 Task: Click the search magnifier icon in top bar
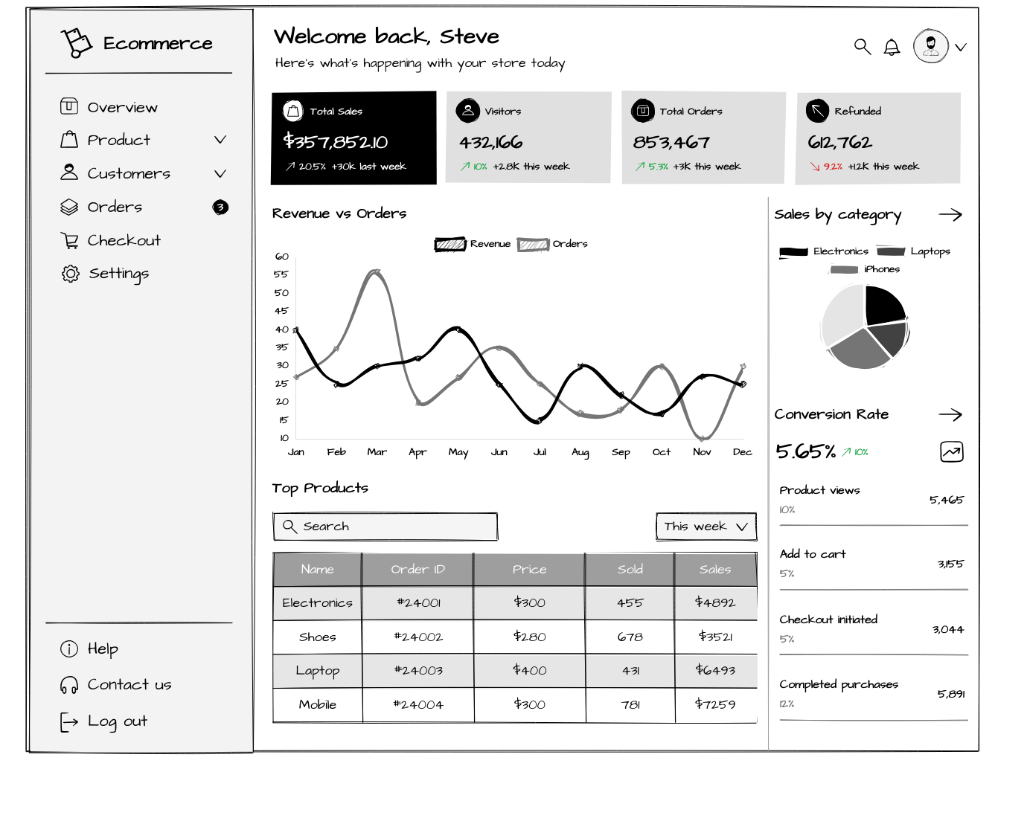point(862,46)
